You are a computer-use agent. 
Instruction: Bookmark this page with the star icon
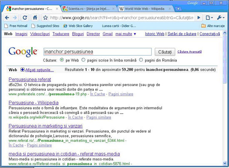(x=45, y=17)
